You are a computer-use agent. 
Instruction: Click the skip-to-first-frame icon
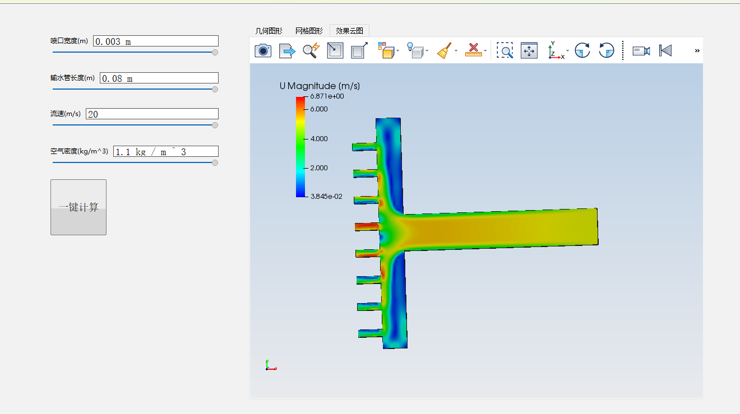click(x=665, y=50)
